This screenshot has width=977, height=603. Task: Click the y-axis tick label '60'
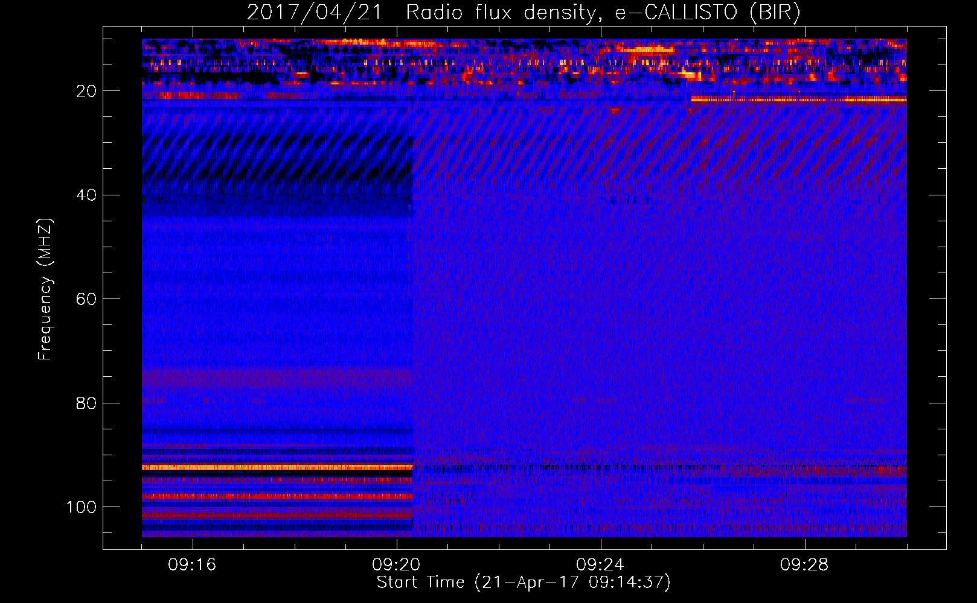pos(87,299)
